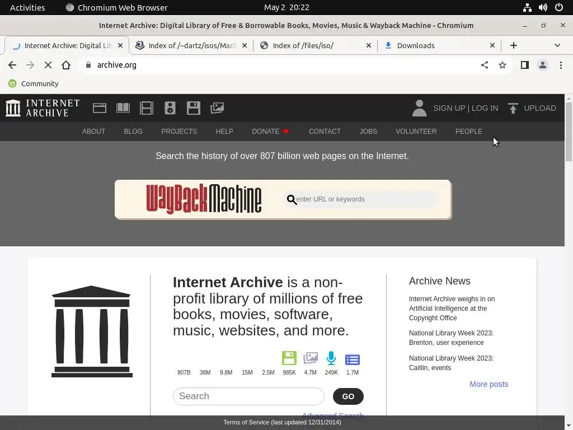Click the page vertical scrollbar
Viewport: 573px width, 430px height.
tap(569, 132)
